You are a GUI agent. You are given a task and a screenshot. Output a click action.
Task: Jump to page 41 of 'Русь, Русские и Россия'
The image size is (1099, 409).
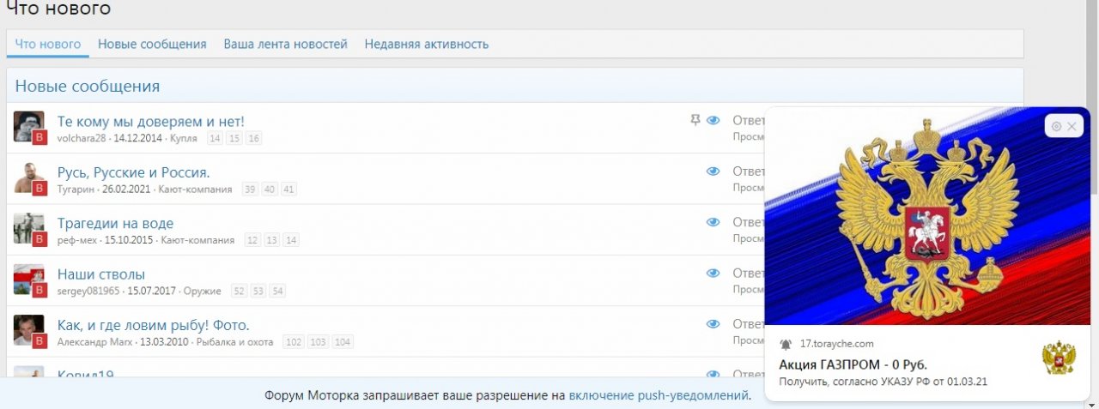pyautogui.click(x=289, y=189)
